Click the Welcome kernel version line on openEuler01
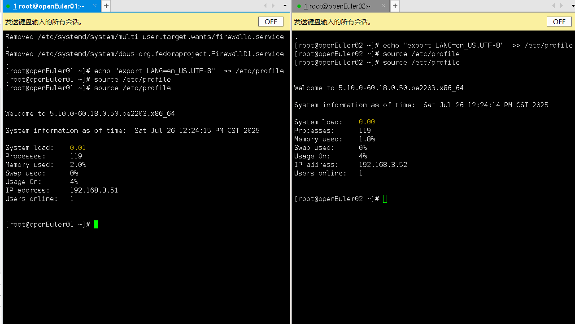The image size is (575, 324). (90, 114)
